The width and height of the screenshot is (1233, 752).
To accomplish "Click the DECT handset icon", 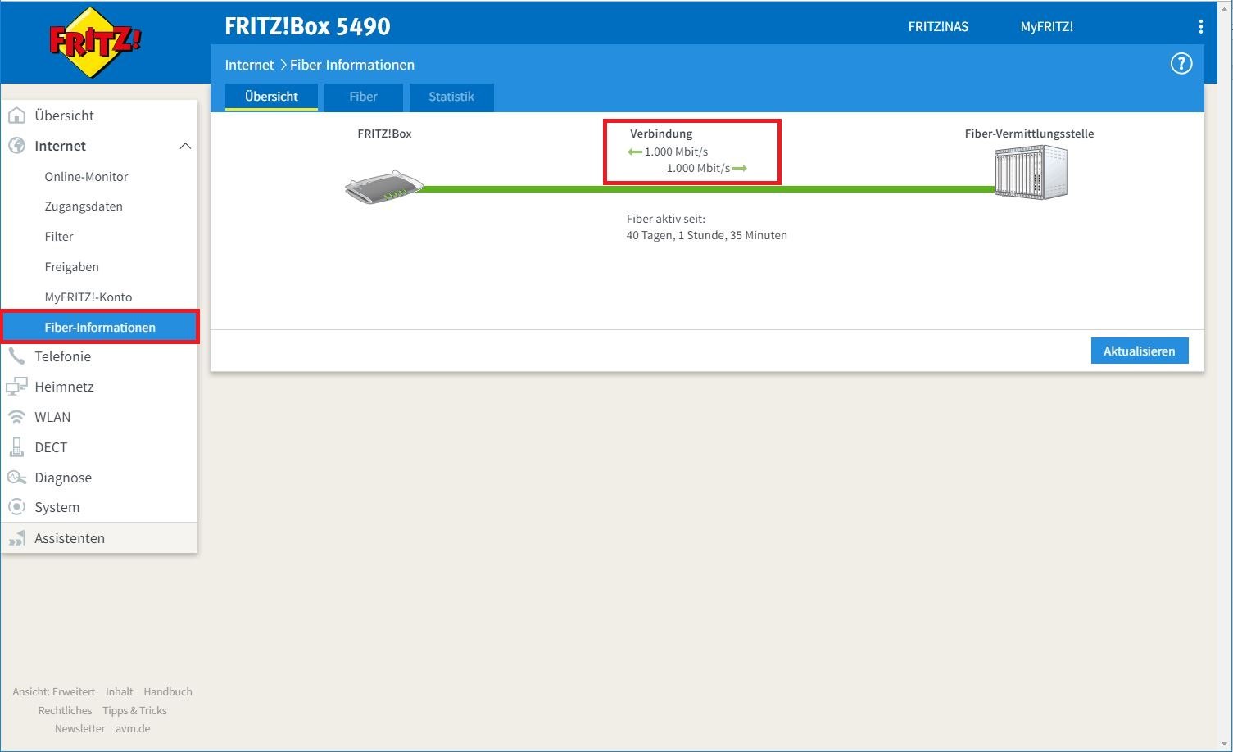I will [16, 447].
